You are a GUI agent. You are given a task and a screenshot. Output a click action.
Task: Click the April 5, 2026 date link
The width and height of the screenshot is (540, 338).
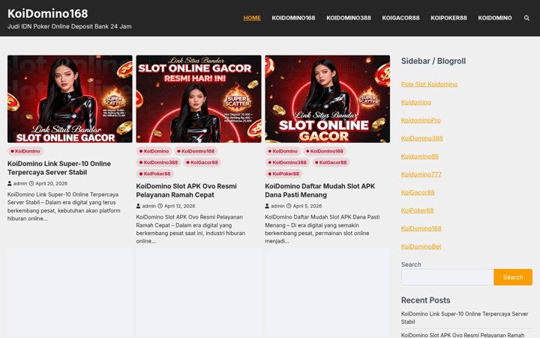pos(307,206)
